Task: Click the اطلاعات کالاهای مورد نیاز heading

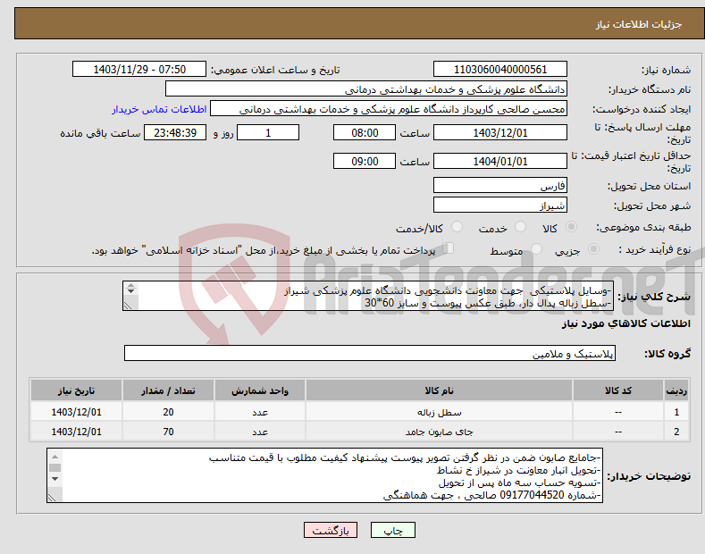Action: point(625,323)
